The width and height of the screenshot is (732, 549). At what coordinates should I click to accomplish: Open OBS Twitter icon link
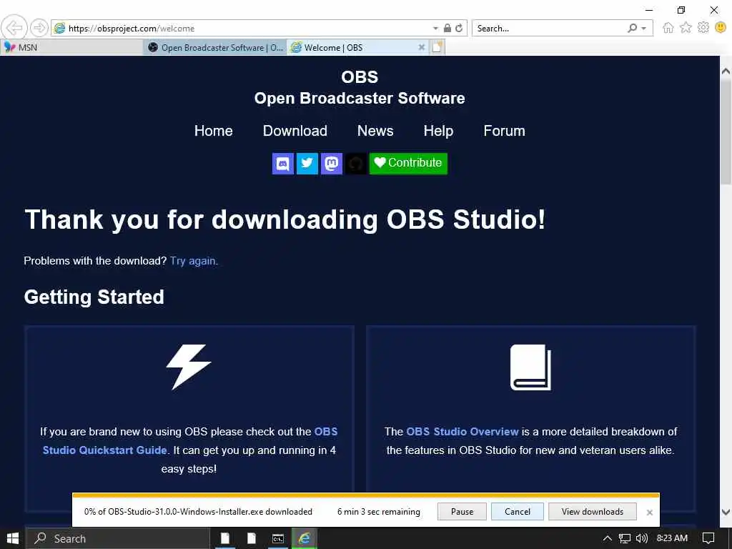[307, 164]
